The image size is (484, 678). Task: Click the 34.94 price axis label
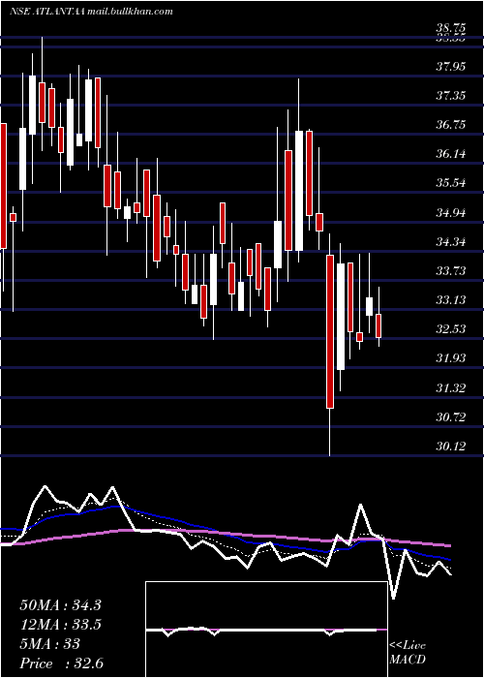click(451, 213)
